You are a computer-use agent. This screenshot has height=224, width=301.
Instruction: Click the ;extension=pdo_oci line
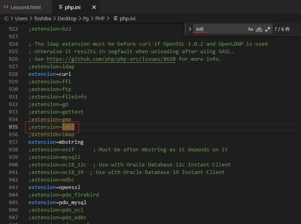[x=56, y=210]
